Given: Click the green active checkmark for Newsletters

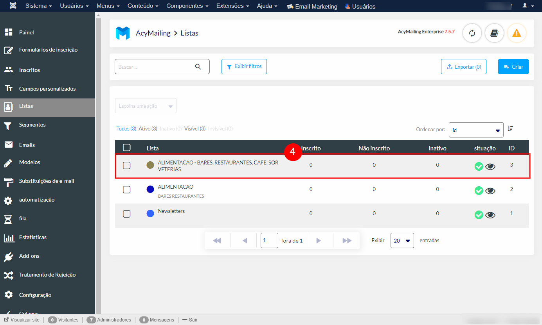Looking at the screenshot, I should click(479, 214).
